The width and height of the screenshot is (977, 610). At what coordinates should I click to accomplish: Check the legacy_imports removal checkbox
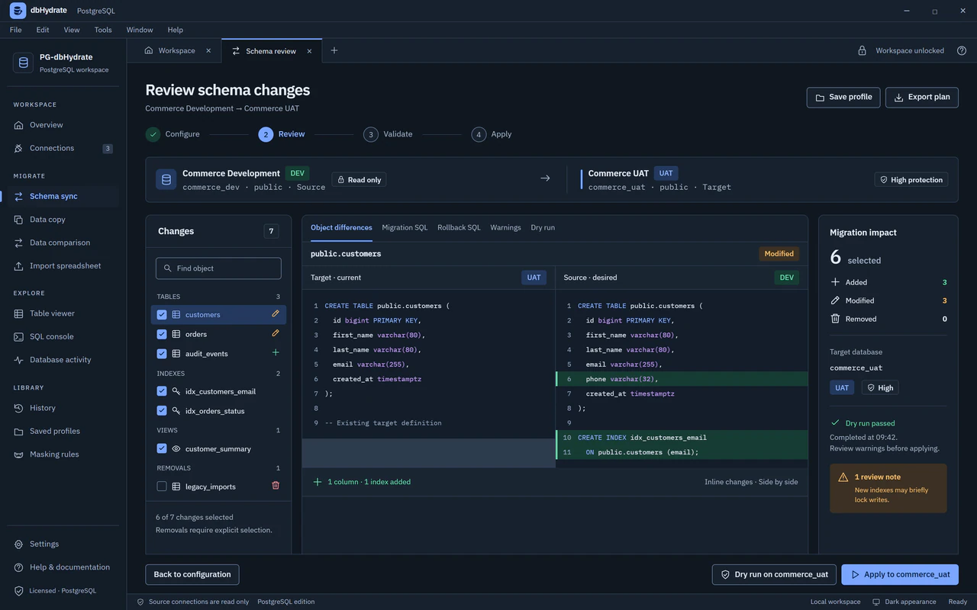pos(162,486)
